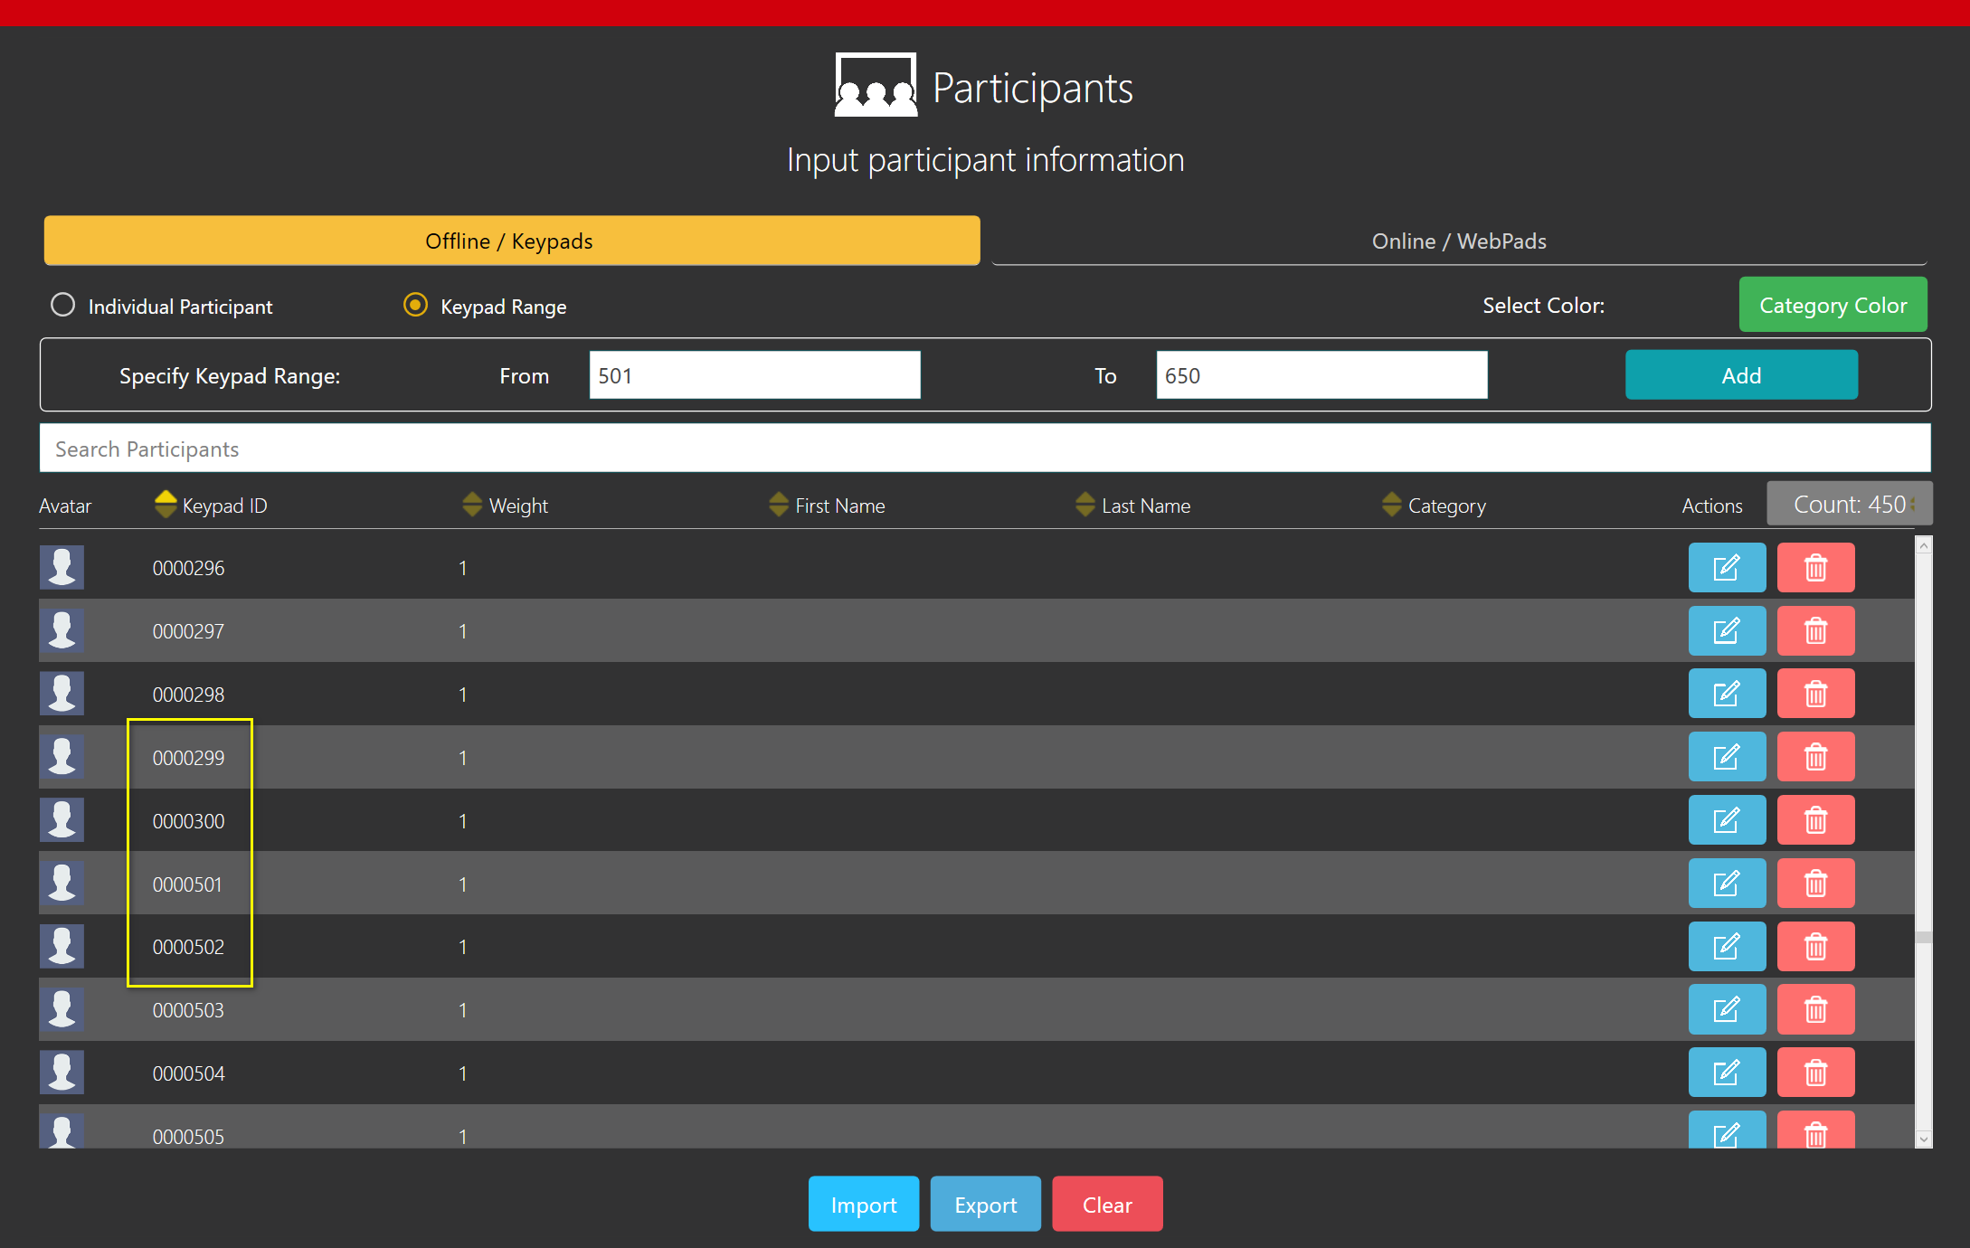Sort participants by Weight column

coord(472,505)
